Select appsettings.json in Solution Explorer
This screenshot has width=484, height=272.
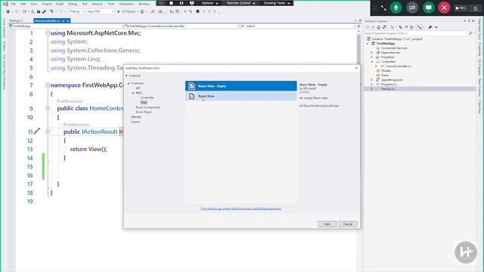coord(392,80)
